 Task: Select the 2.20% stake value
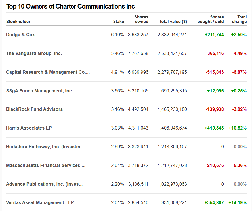[117, 184]
